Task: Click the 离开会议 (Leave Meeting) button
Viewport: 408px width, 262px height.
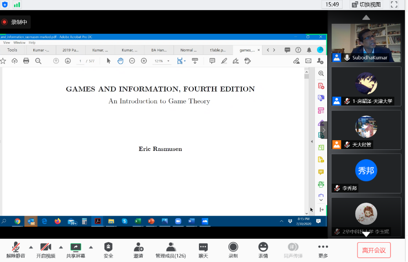Action: 373,250
